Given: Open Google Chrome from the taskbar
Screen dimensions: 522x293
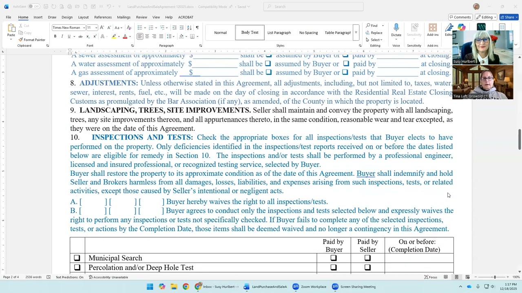Looking at the screenshot, I should point(186,286).
